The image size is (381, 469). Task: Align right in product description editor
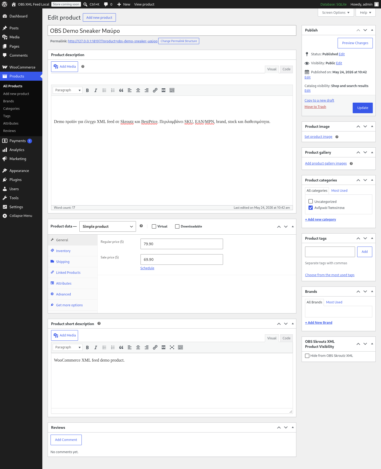[147, 90]
